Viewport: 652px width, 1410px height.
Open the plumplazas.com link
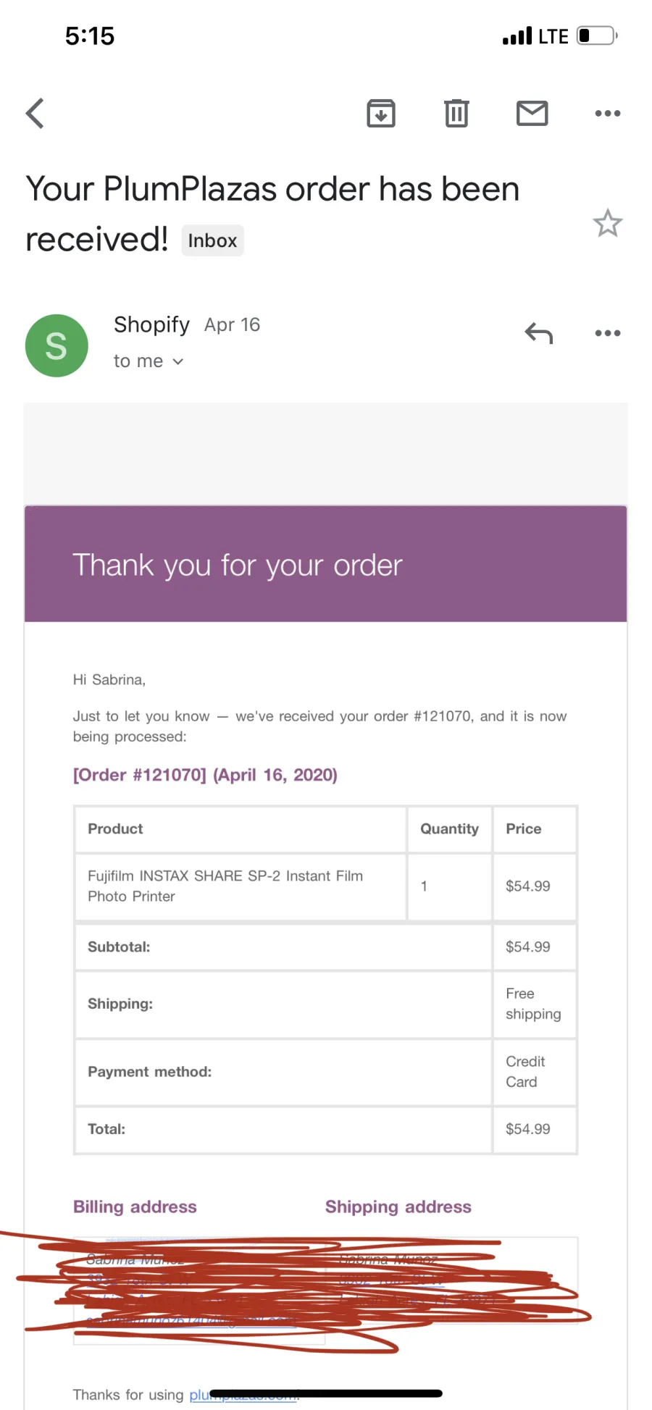(x=244, y=1395)
